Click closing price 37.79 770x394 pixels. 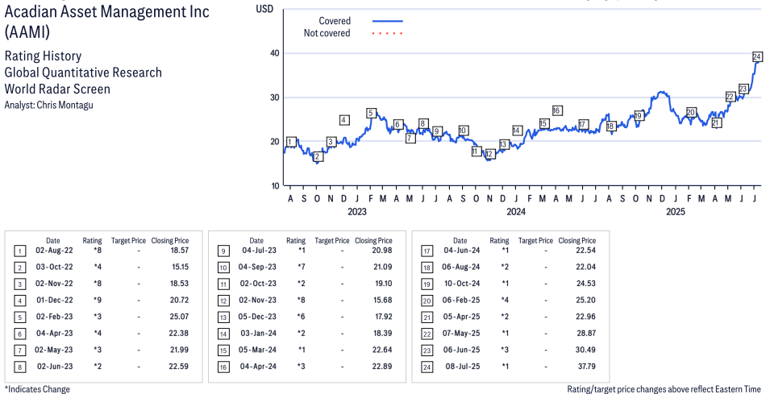586,366
